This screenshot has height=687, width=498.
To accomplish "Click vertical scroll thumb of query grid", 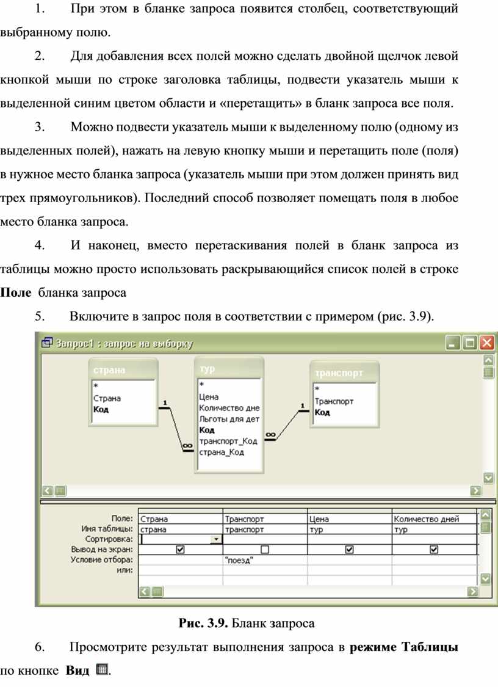I will pos(485,526).
